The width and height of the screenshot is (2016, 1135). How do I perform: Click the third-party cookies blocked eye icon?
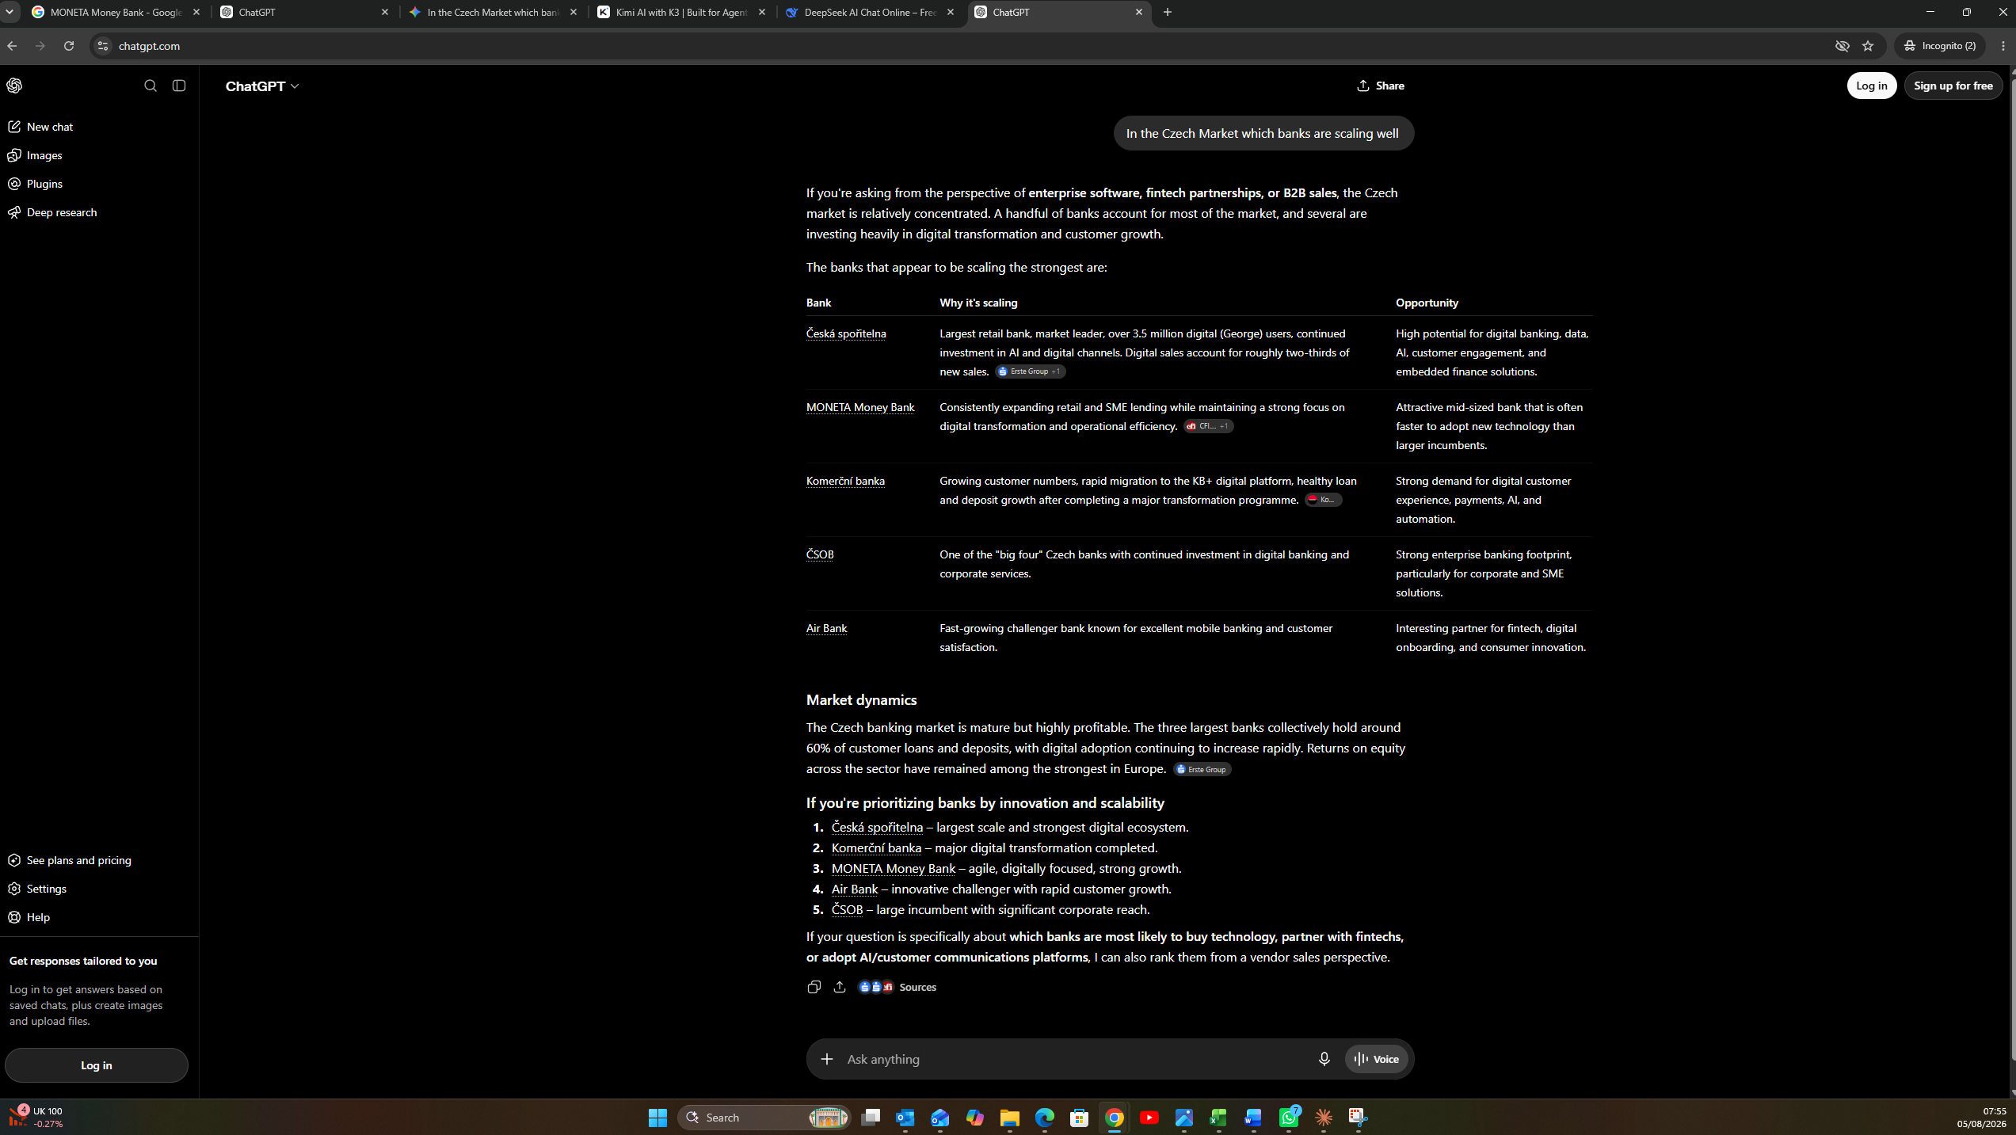pyautogui.click(x=1843, y=46)
